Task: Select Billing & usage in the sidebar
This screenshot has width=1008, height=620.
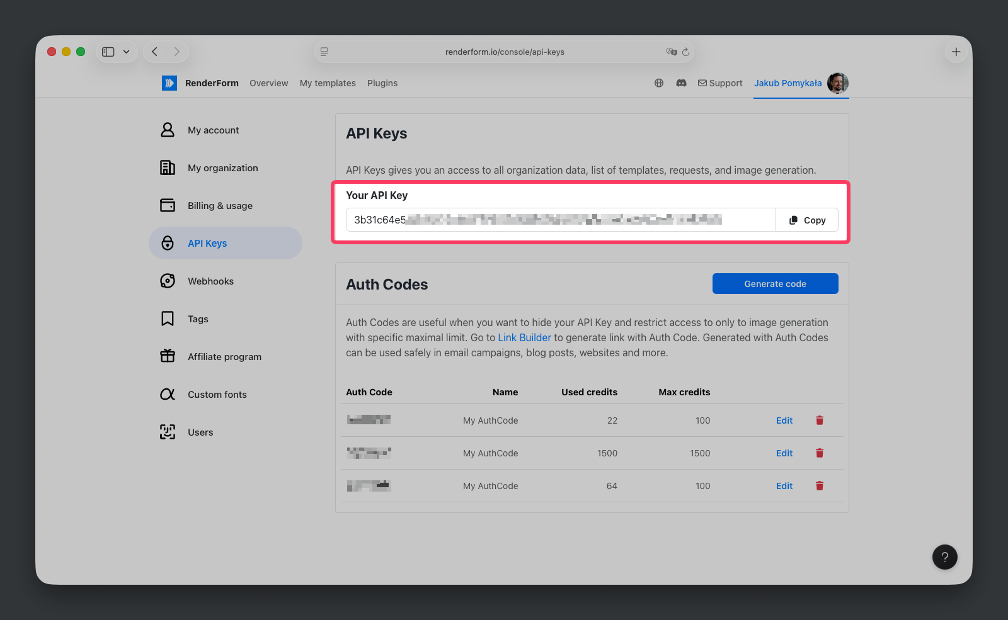Action: point(226,205)
